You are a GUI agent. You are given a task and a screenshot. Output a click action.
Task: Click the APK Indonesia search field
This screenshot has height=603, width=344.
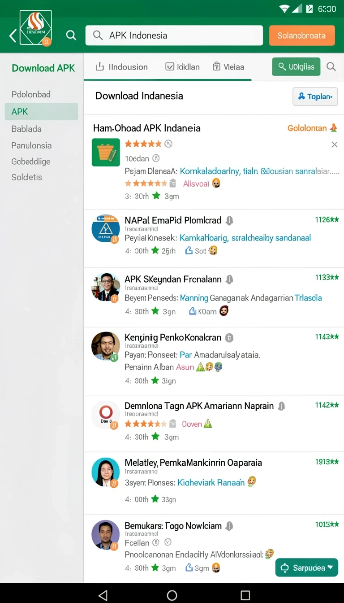[174, 35]
